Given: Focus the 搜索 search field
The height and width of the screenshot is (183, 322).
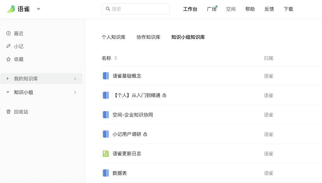Looking at the screenshot, I should (x=136, y=9).
